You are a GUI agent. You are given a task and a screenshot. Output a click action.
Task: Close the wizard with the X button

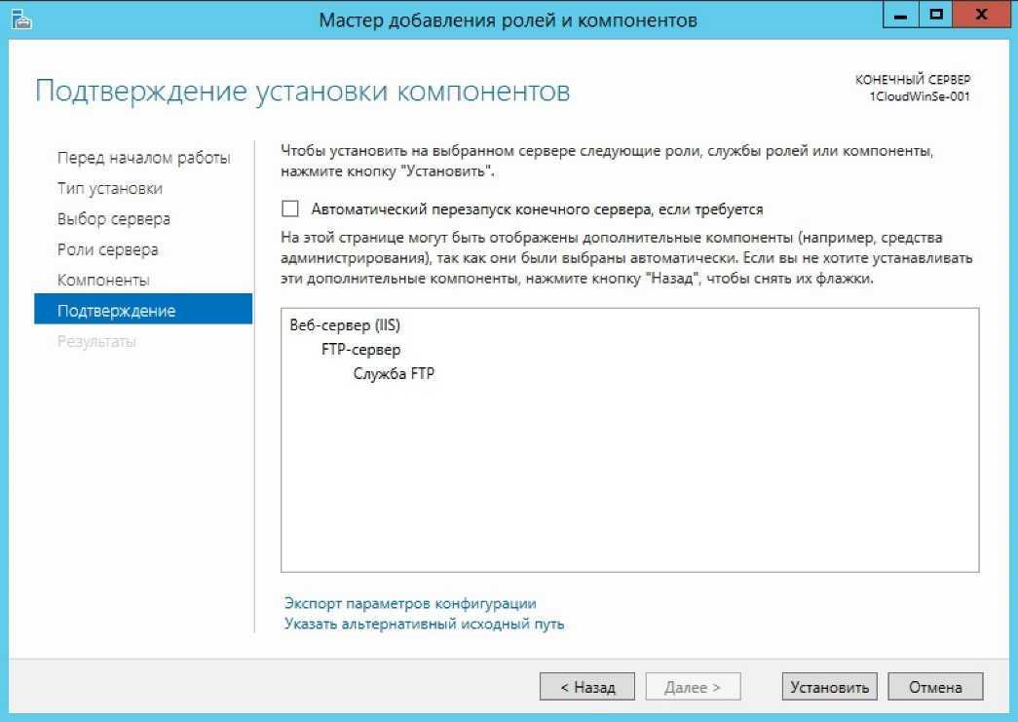point(981,16)
